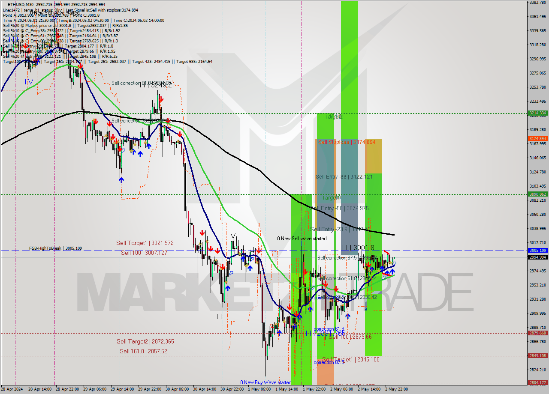Click the green 3090.062 price tag
Viewport: 549px width, 394px height.
(x=537, y=194)
